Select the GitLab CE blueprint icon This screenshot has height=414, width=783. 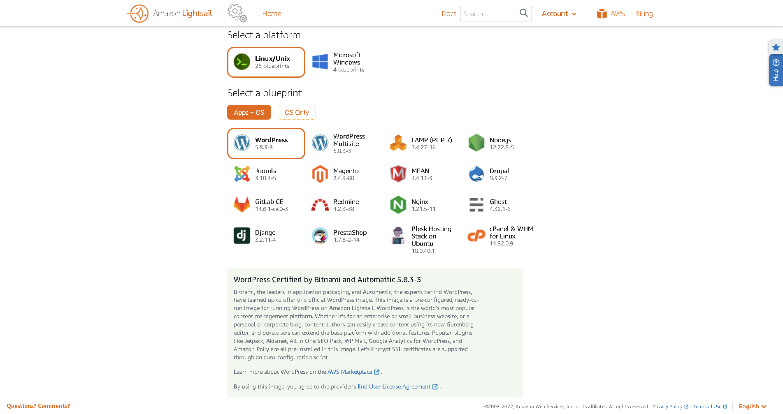point(242,204)
